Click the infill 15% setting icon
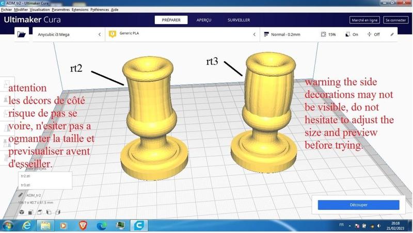Viewport: 413px width, 233px height. tap(324, 35)
